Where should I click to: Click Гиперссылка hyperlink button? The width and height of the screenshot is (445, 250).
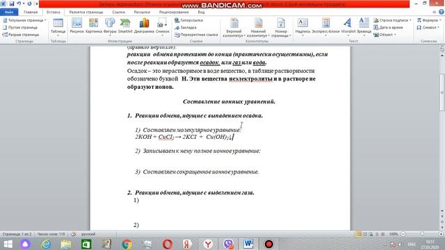[x=188, y=20]
